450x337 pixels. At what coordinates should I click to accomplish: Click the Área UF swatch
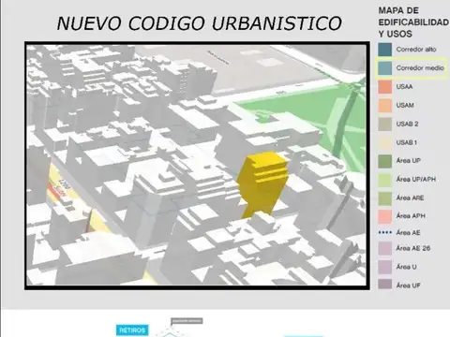(x=384, y=285)
